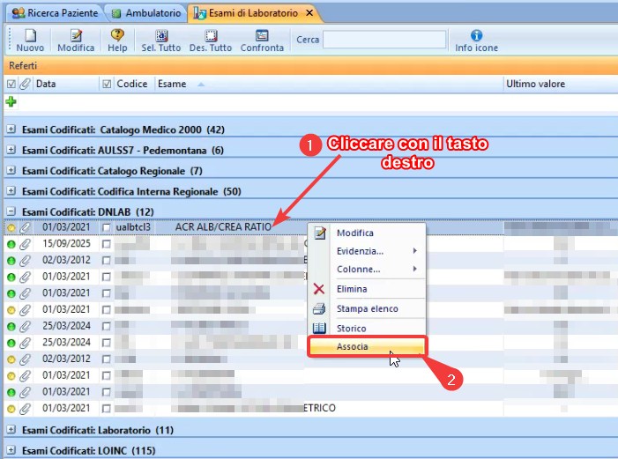
Task: Toggle the checkbox beside the Codice header
Action: point(107,84)
